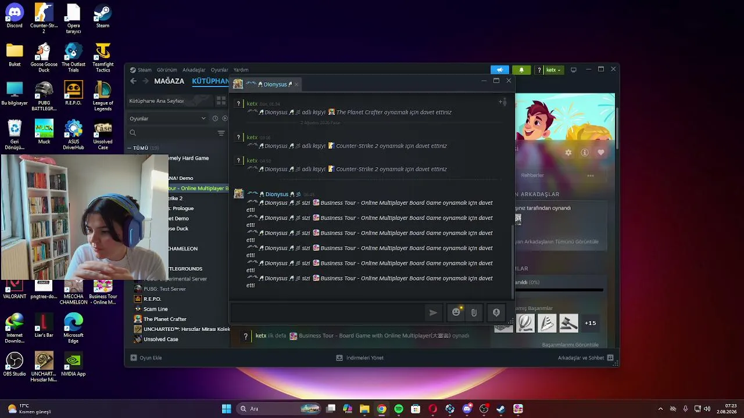Open the Arkadaşlar menu

point(194,70)
